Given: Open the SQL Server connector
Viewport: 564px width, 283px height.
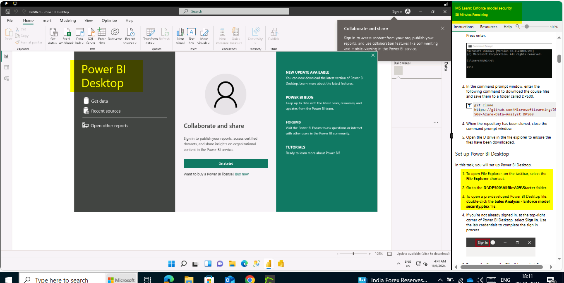Looking at the screenshot, I should [91, 36].
